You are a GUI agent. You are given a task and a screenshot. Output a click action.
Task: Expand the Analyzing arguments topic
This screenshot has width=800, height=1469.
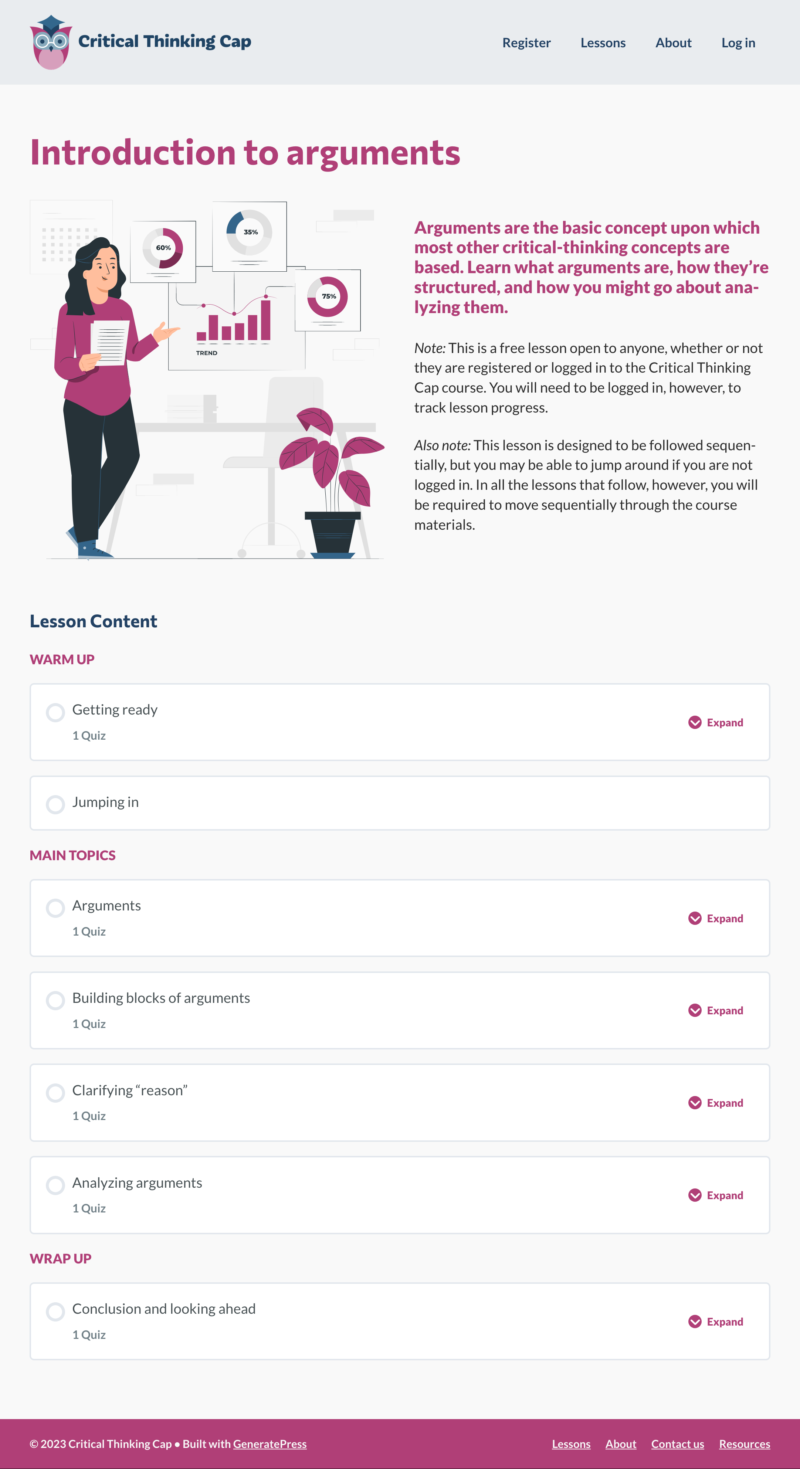click(x=725, y=1195)
